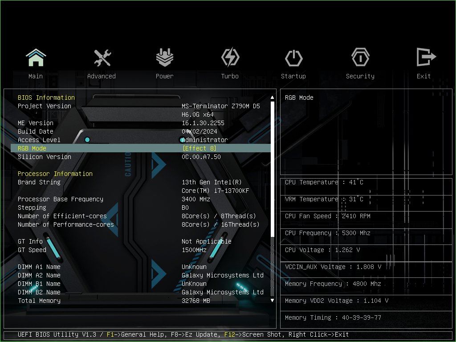Click the Silicon Version label

(45, 156)
